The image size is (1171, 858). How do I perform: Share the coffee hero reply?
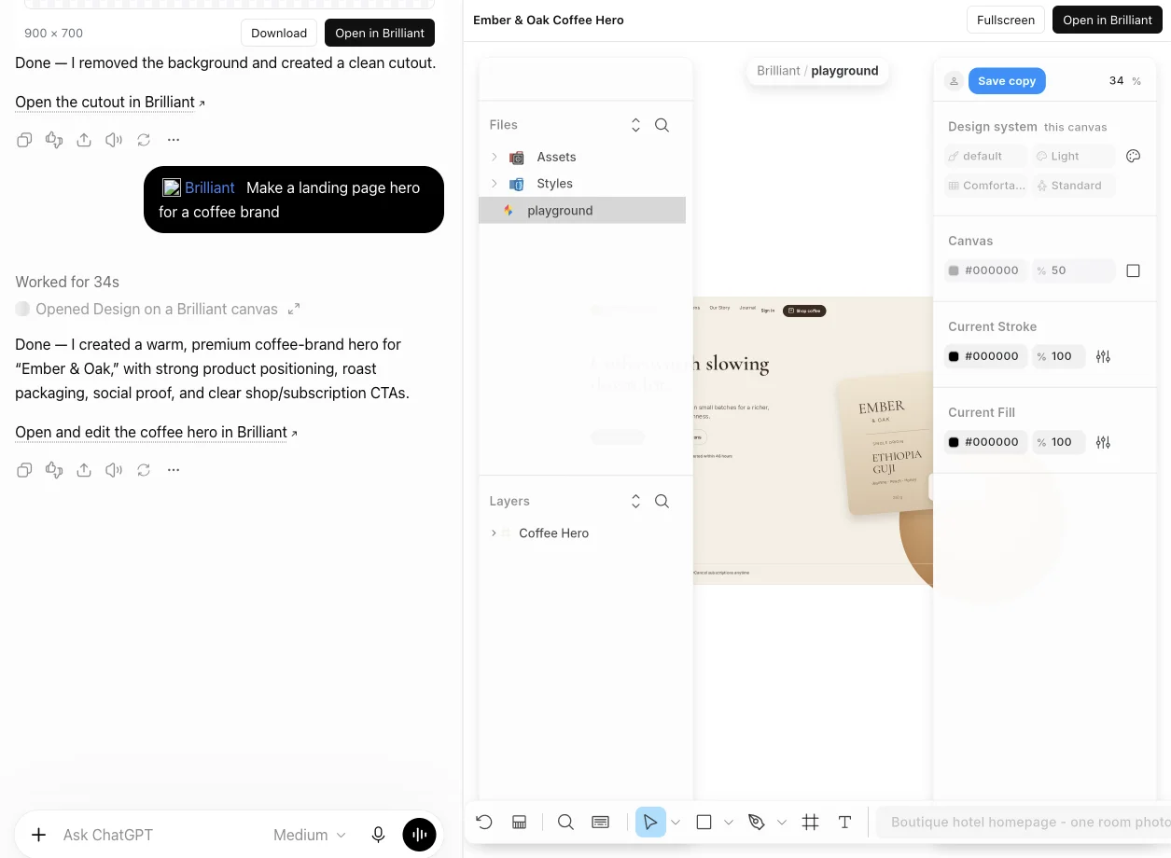click(84, 470)
